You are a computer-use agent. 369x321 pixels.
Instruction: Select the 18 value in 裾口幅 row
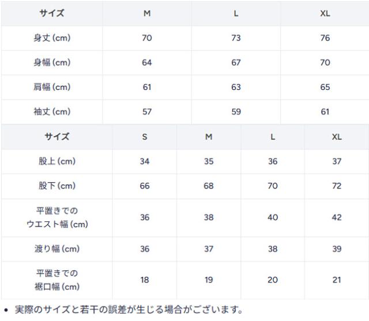[x=145, y=280]
